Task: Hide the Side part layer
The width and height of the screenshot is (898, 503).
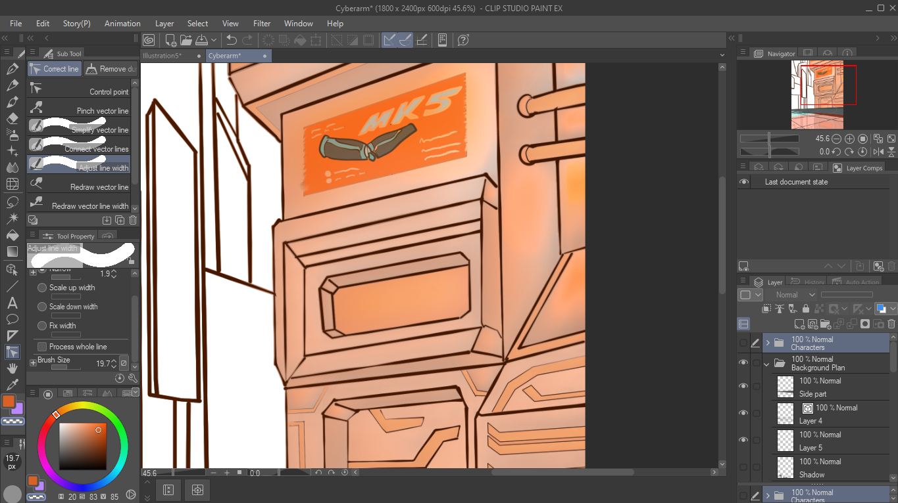Action: pos(743,387)
